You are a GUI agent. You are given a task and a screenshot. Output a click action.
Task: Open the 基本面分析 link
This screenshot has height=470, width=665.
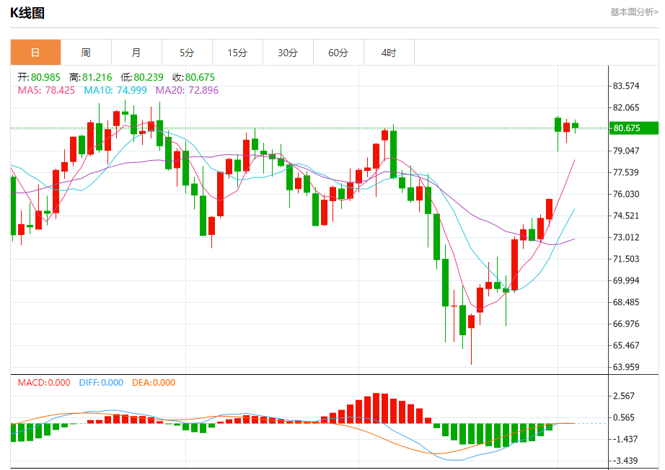click(634, 12)
